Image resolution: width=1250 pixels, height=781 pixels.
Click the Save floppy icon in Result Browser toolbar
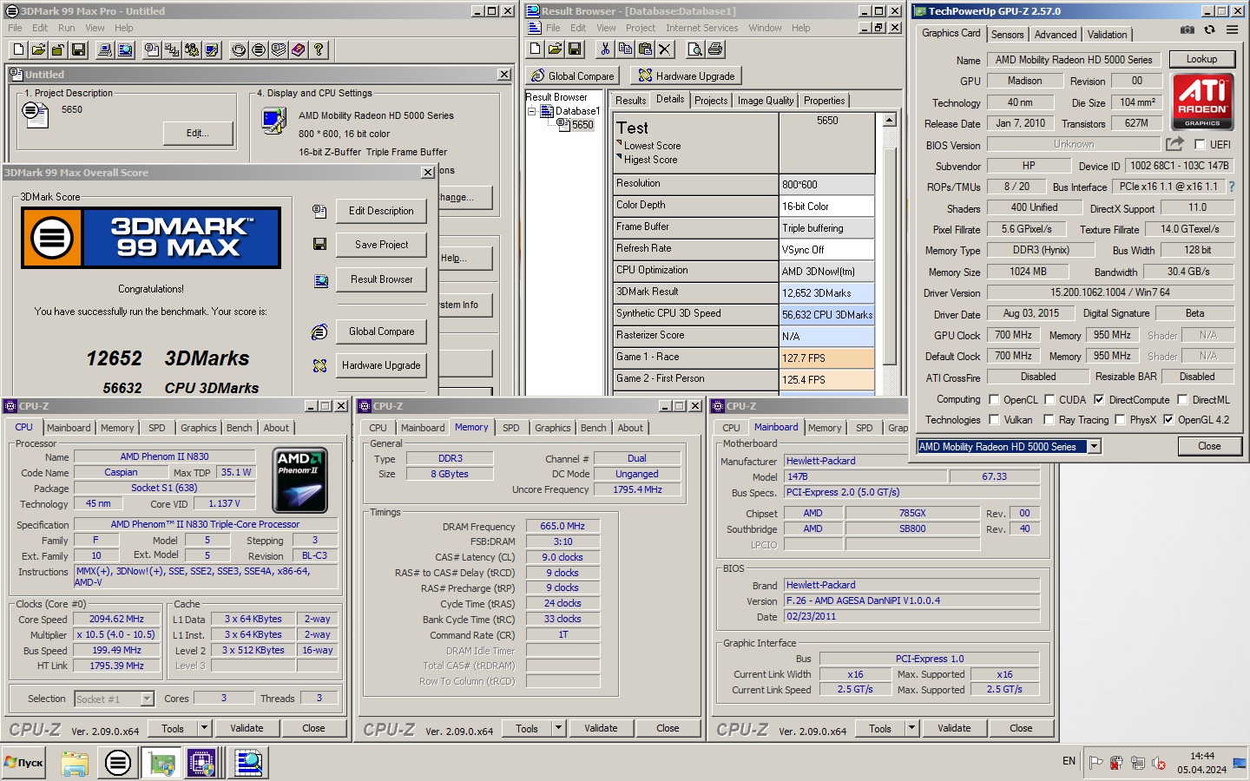pos(575,49)
